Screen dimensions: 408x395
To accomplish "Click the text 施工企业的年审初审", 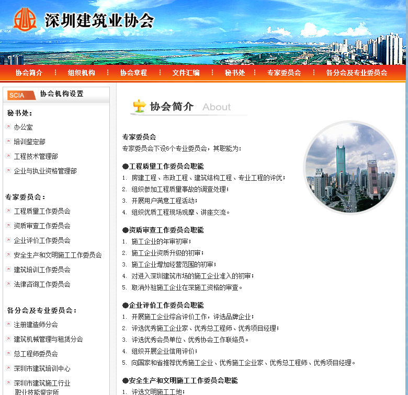I will pos(160,241).
